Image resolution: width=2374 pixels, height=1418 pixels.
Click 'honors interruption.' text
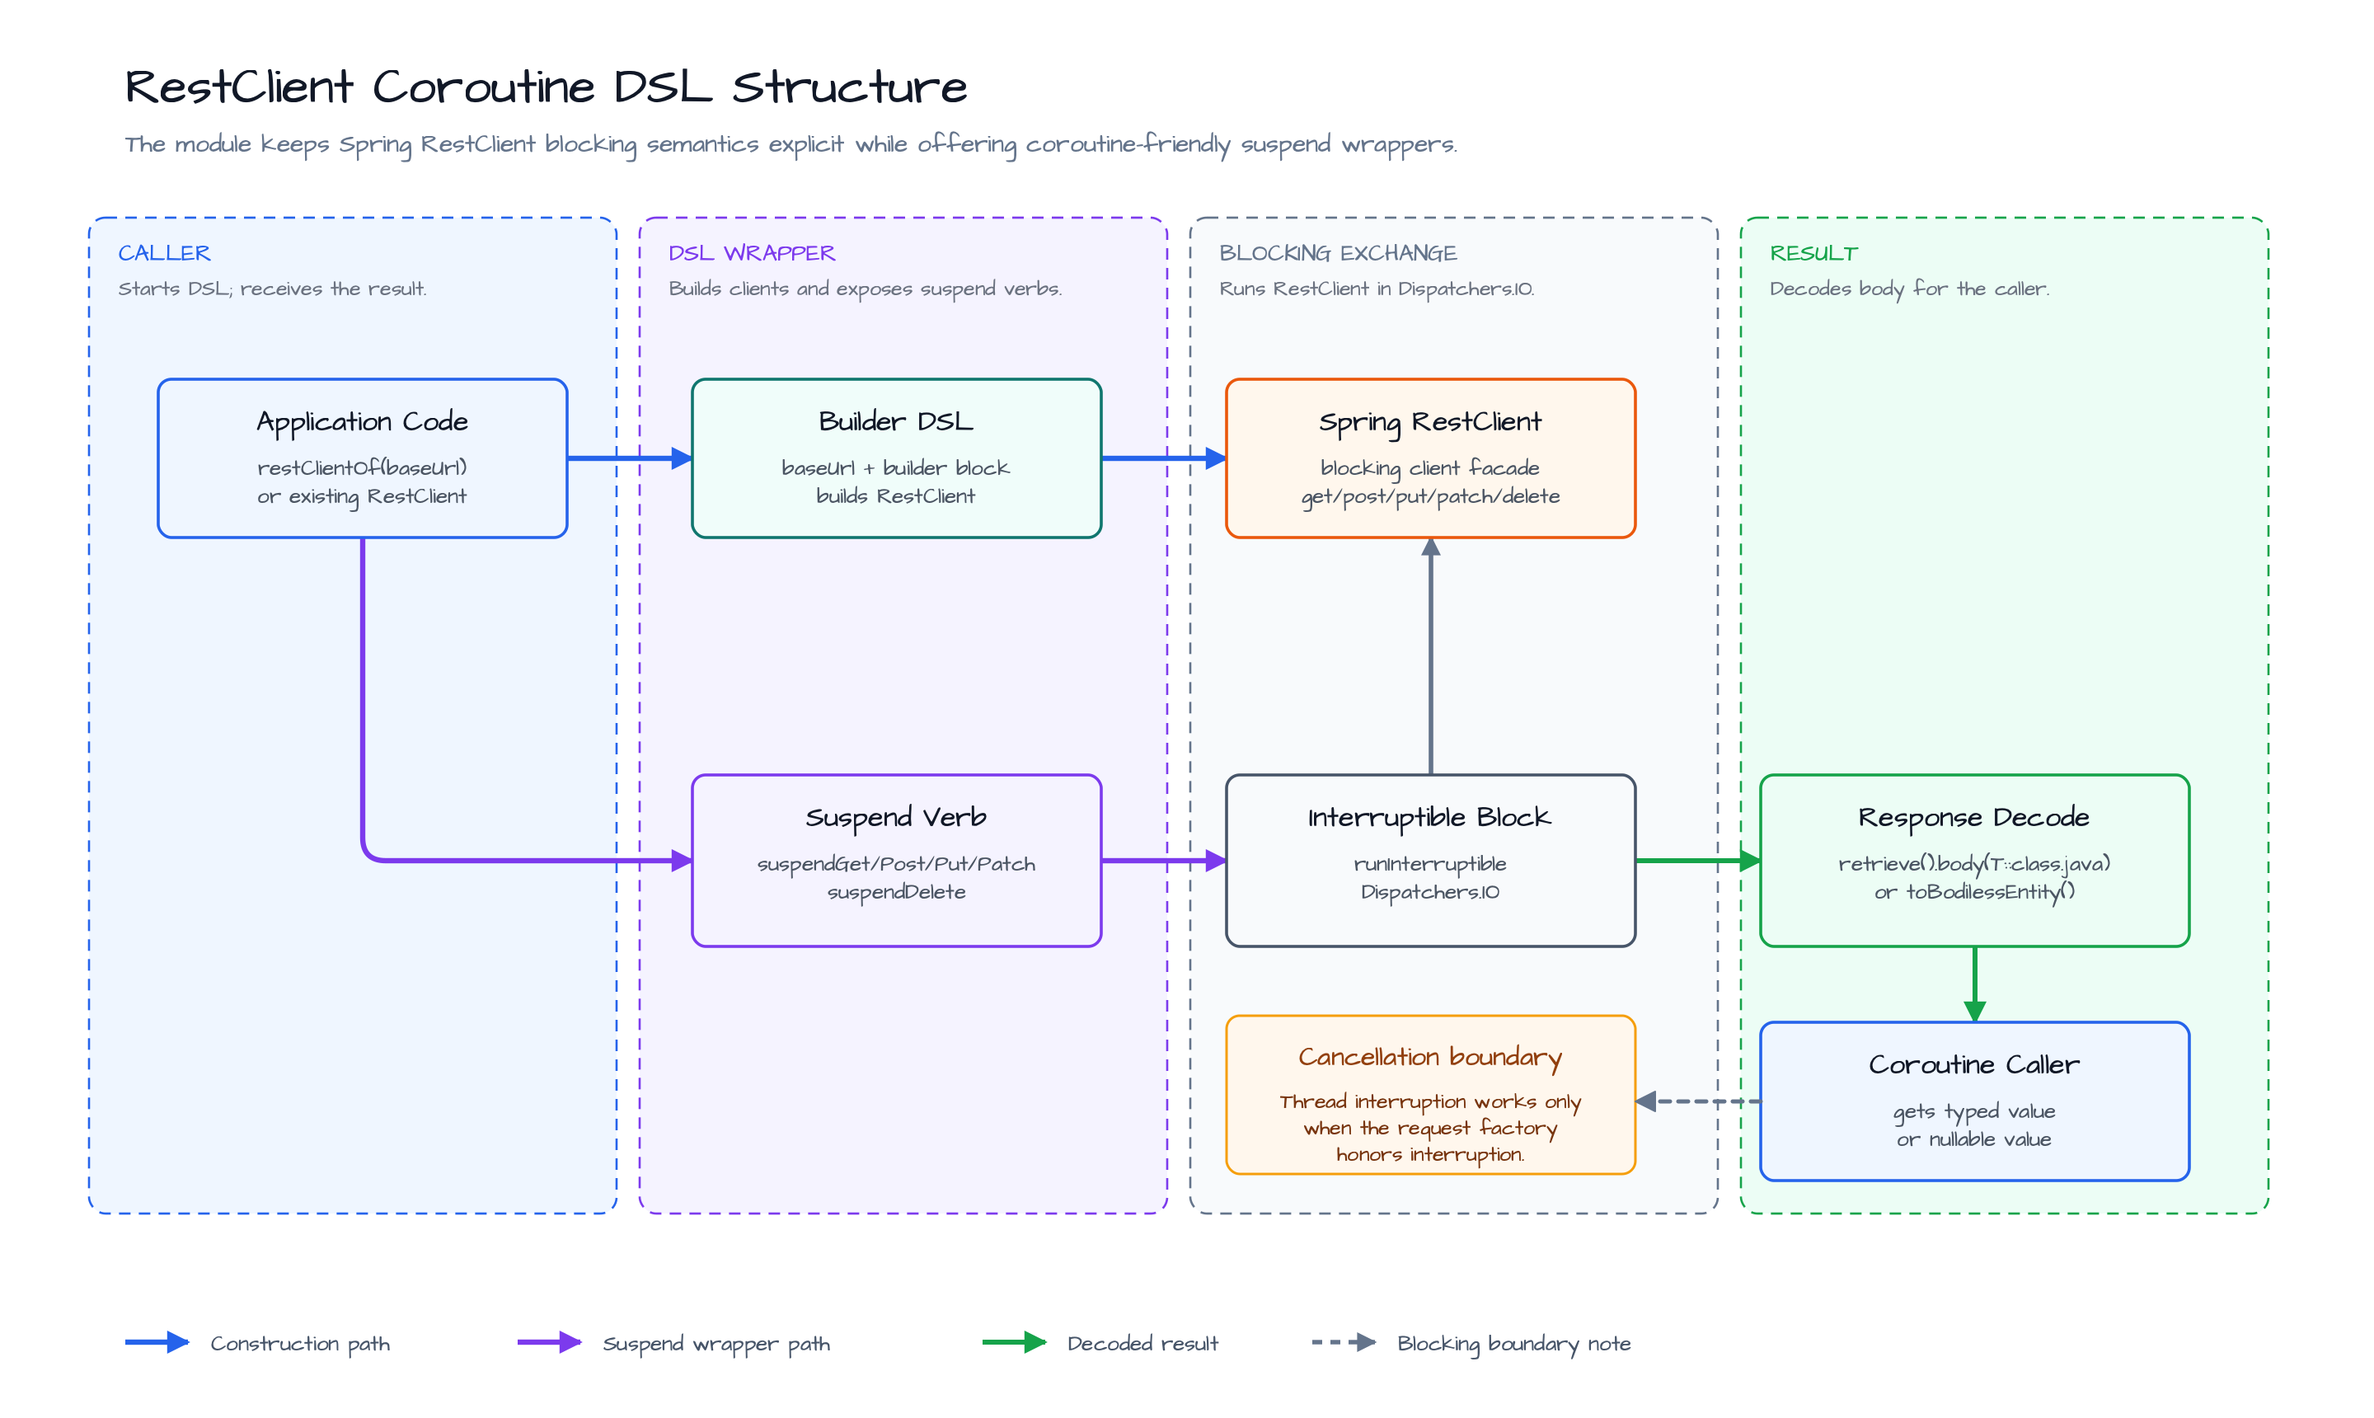point(1430,1154)
